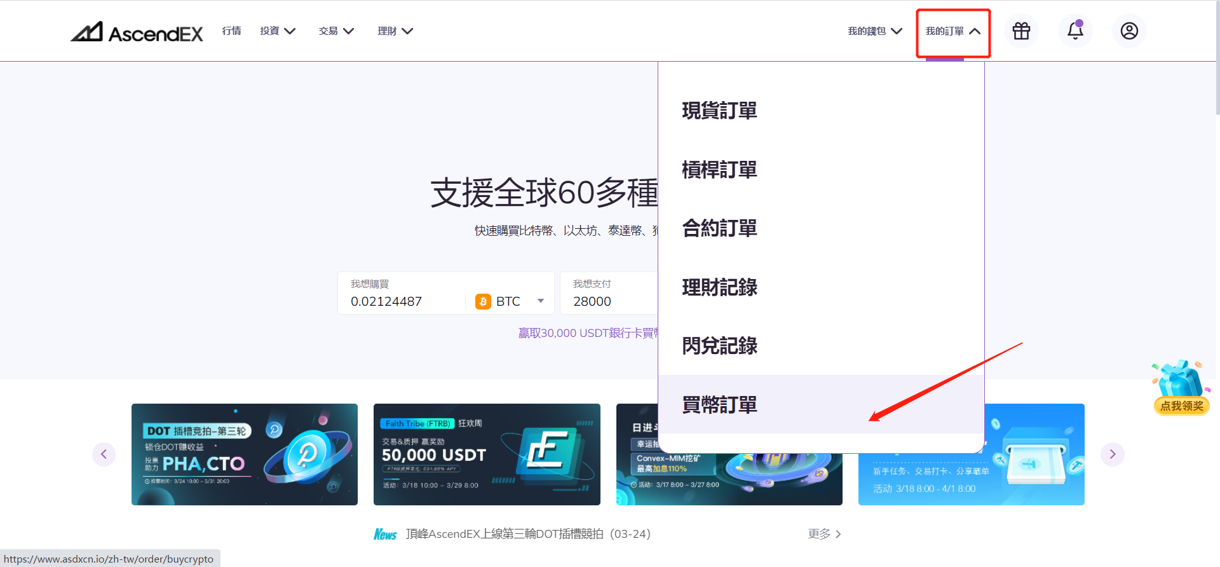Select 理財記錄 from the orders menu
Screen dimensions: 1220x567
(821, 287)
